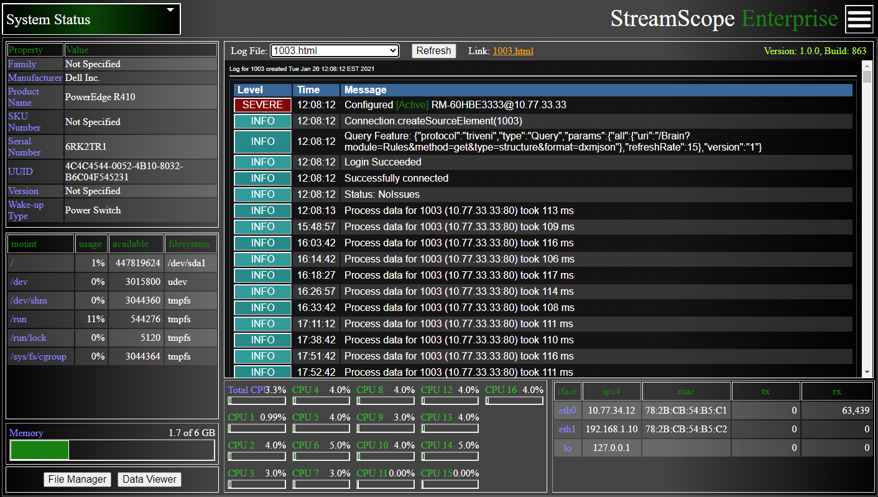Launch the File Manager
Image resolution: width=878 pixels, height=497 pixels.
(78, 479)
